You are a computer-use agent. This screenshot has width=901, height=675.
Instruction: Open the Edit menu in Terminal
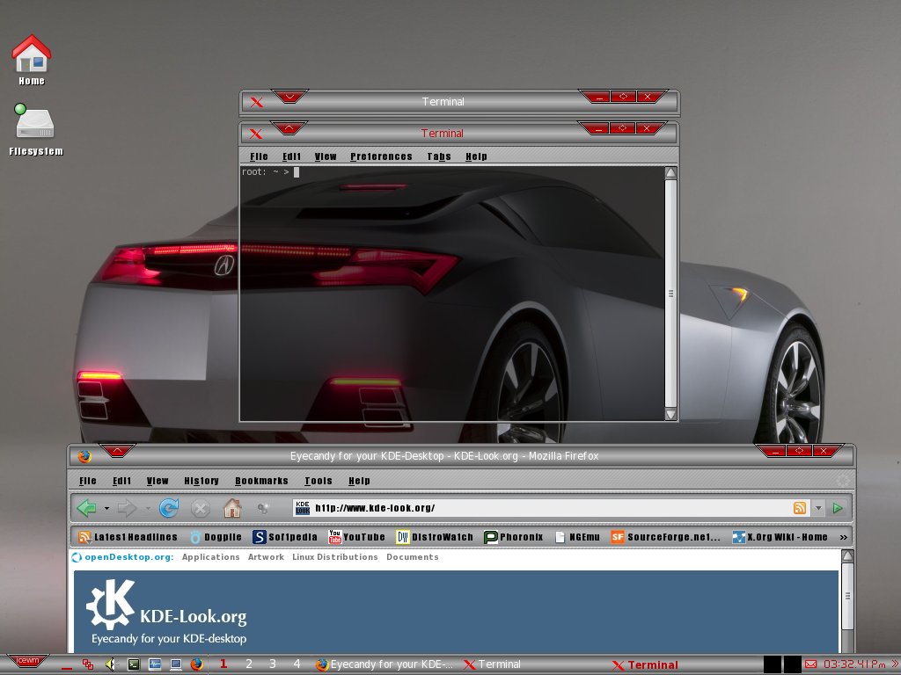point(291,156)
